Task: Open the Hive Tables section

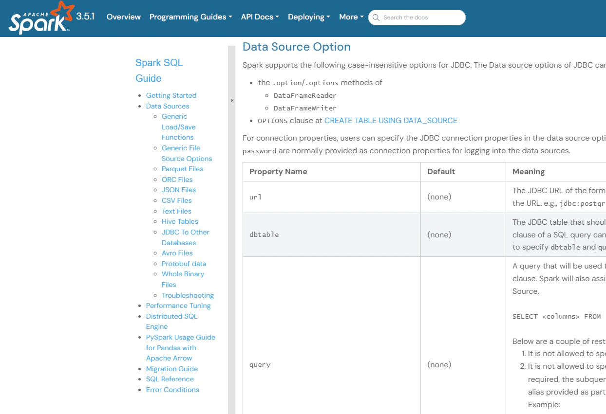Action: pos(180,221)
